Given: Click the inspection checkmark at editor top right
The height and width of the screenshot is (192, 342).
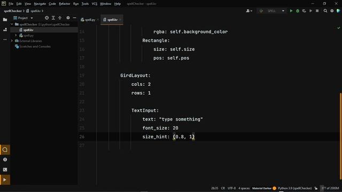Looking at the screenshot, I should tap(338, 28).
